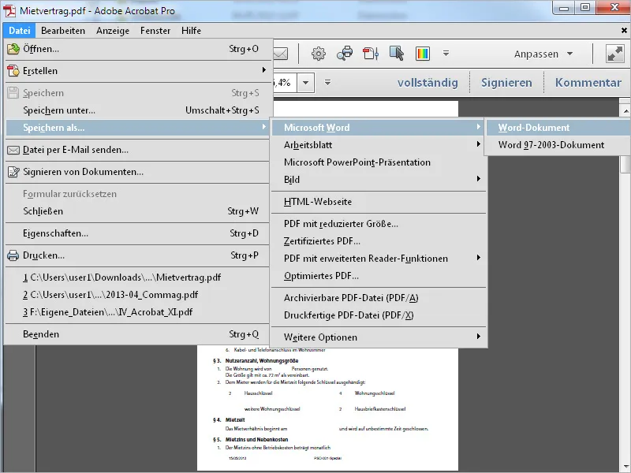Choose Speichern als in Datei menu

tap(137, 128)
